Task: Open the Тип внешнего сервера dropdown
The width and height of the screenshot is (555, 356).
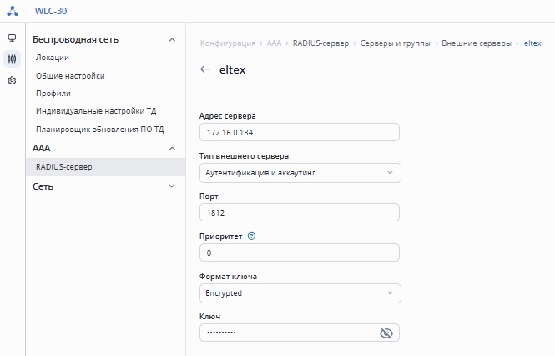Action: coord(300,173)
